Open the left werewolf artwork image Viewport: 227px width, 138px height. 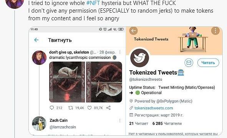coord(67,82)
